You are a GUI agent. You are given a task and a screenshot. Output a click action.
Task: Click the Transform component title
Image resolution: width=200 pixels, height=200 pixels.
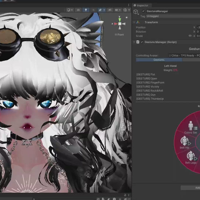coord(151,22)
